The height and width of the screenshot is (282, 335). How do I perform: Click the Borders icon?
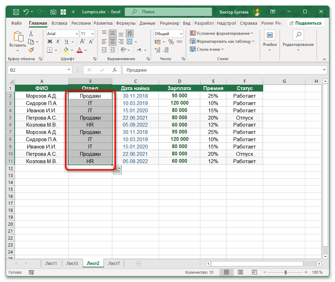[x=50, y=50]
